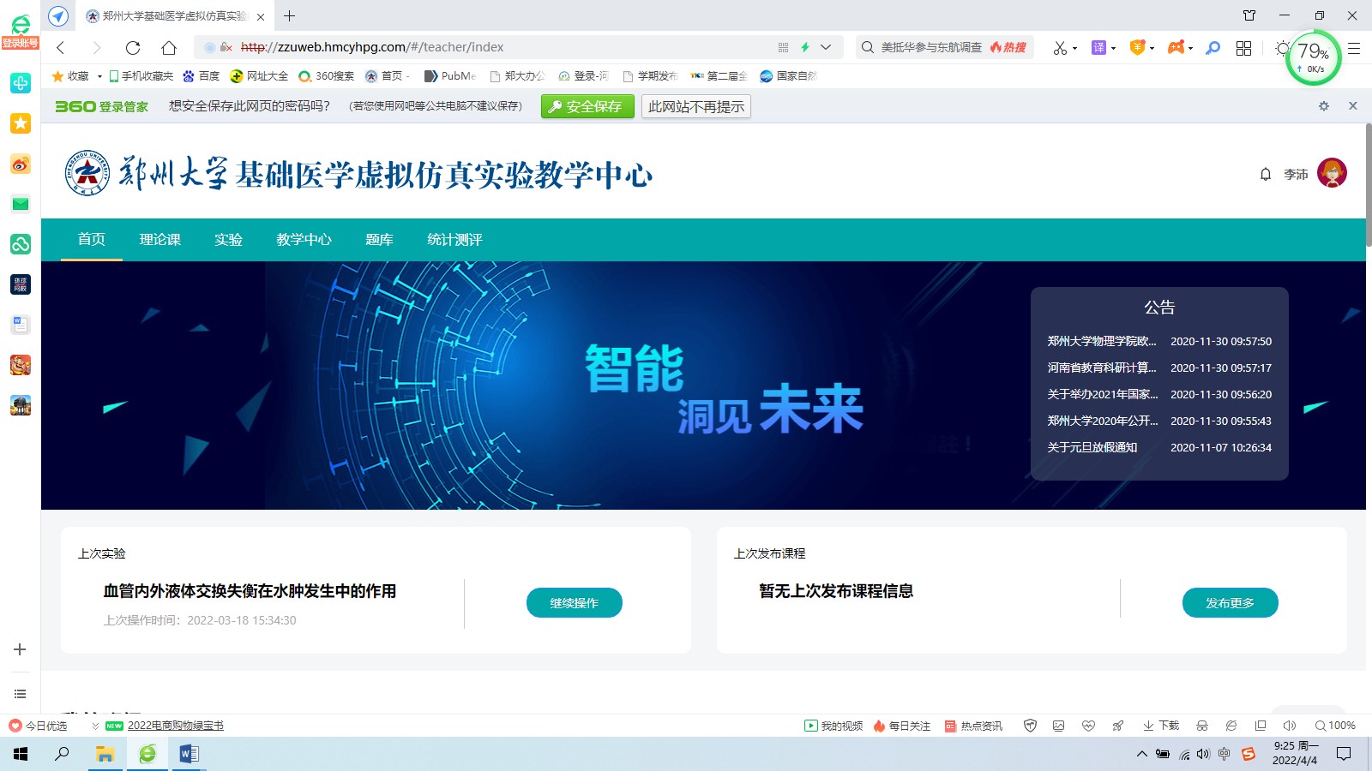Select the 首页 navigation tab
This screenshot has height=771, width=1372.
92,239
